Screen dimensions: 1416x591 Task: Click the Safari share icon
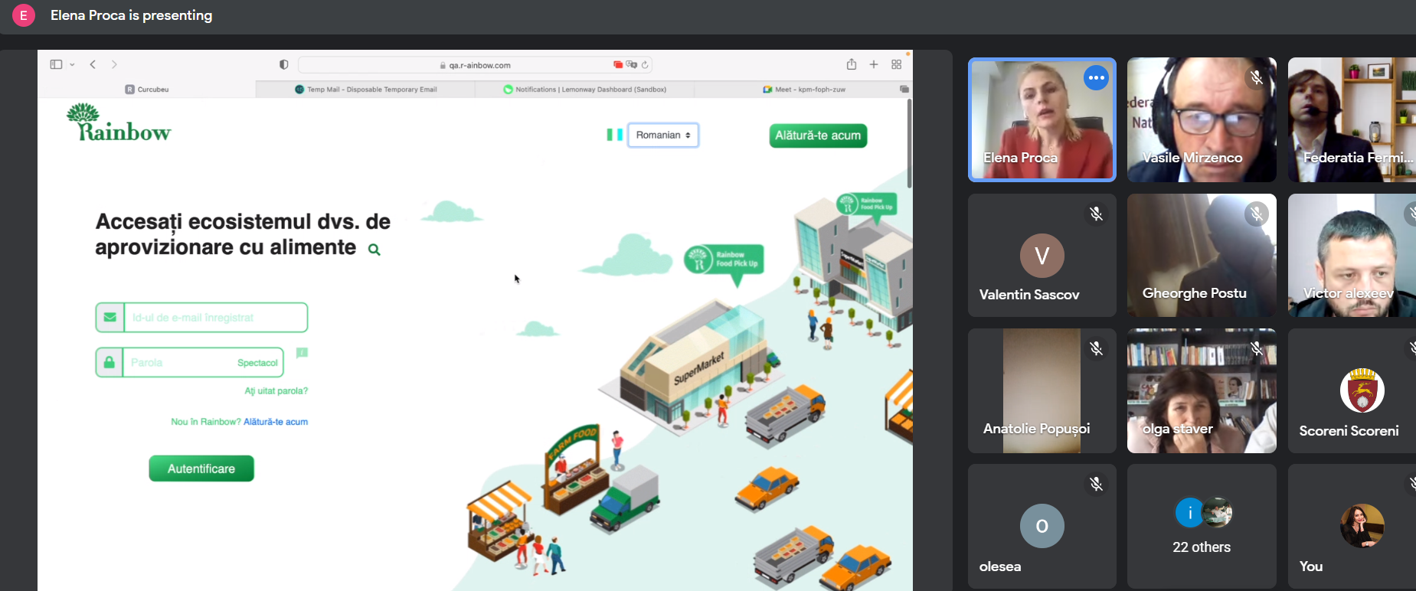tap(851, 65)
